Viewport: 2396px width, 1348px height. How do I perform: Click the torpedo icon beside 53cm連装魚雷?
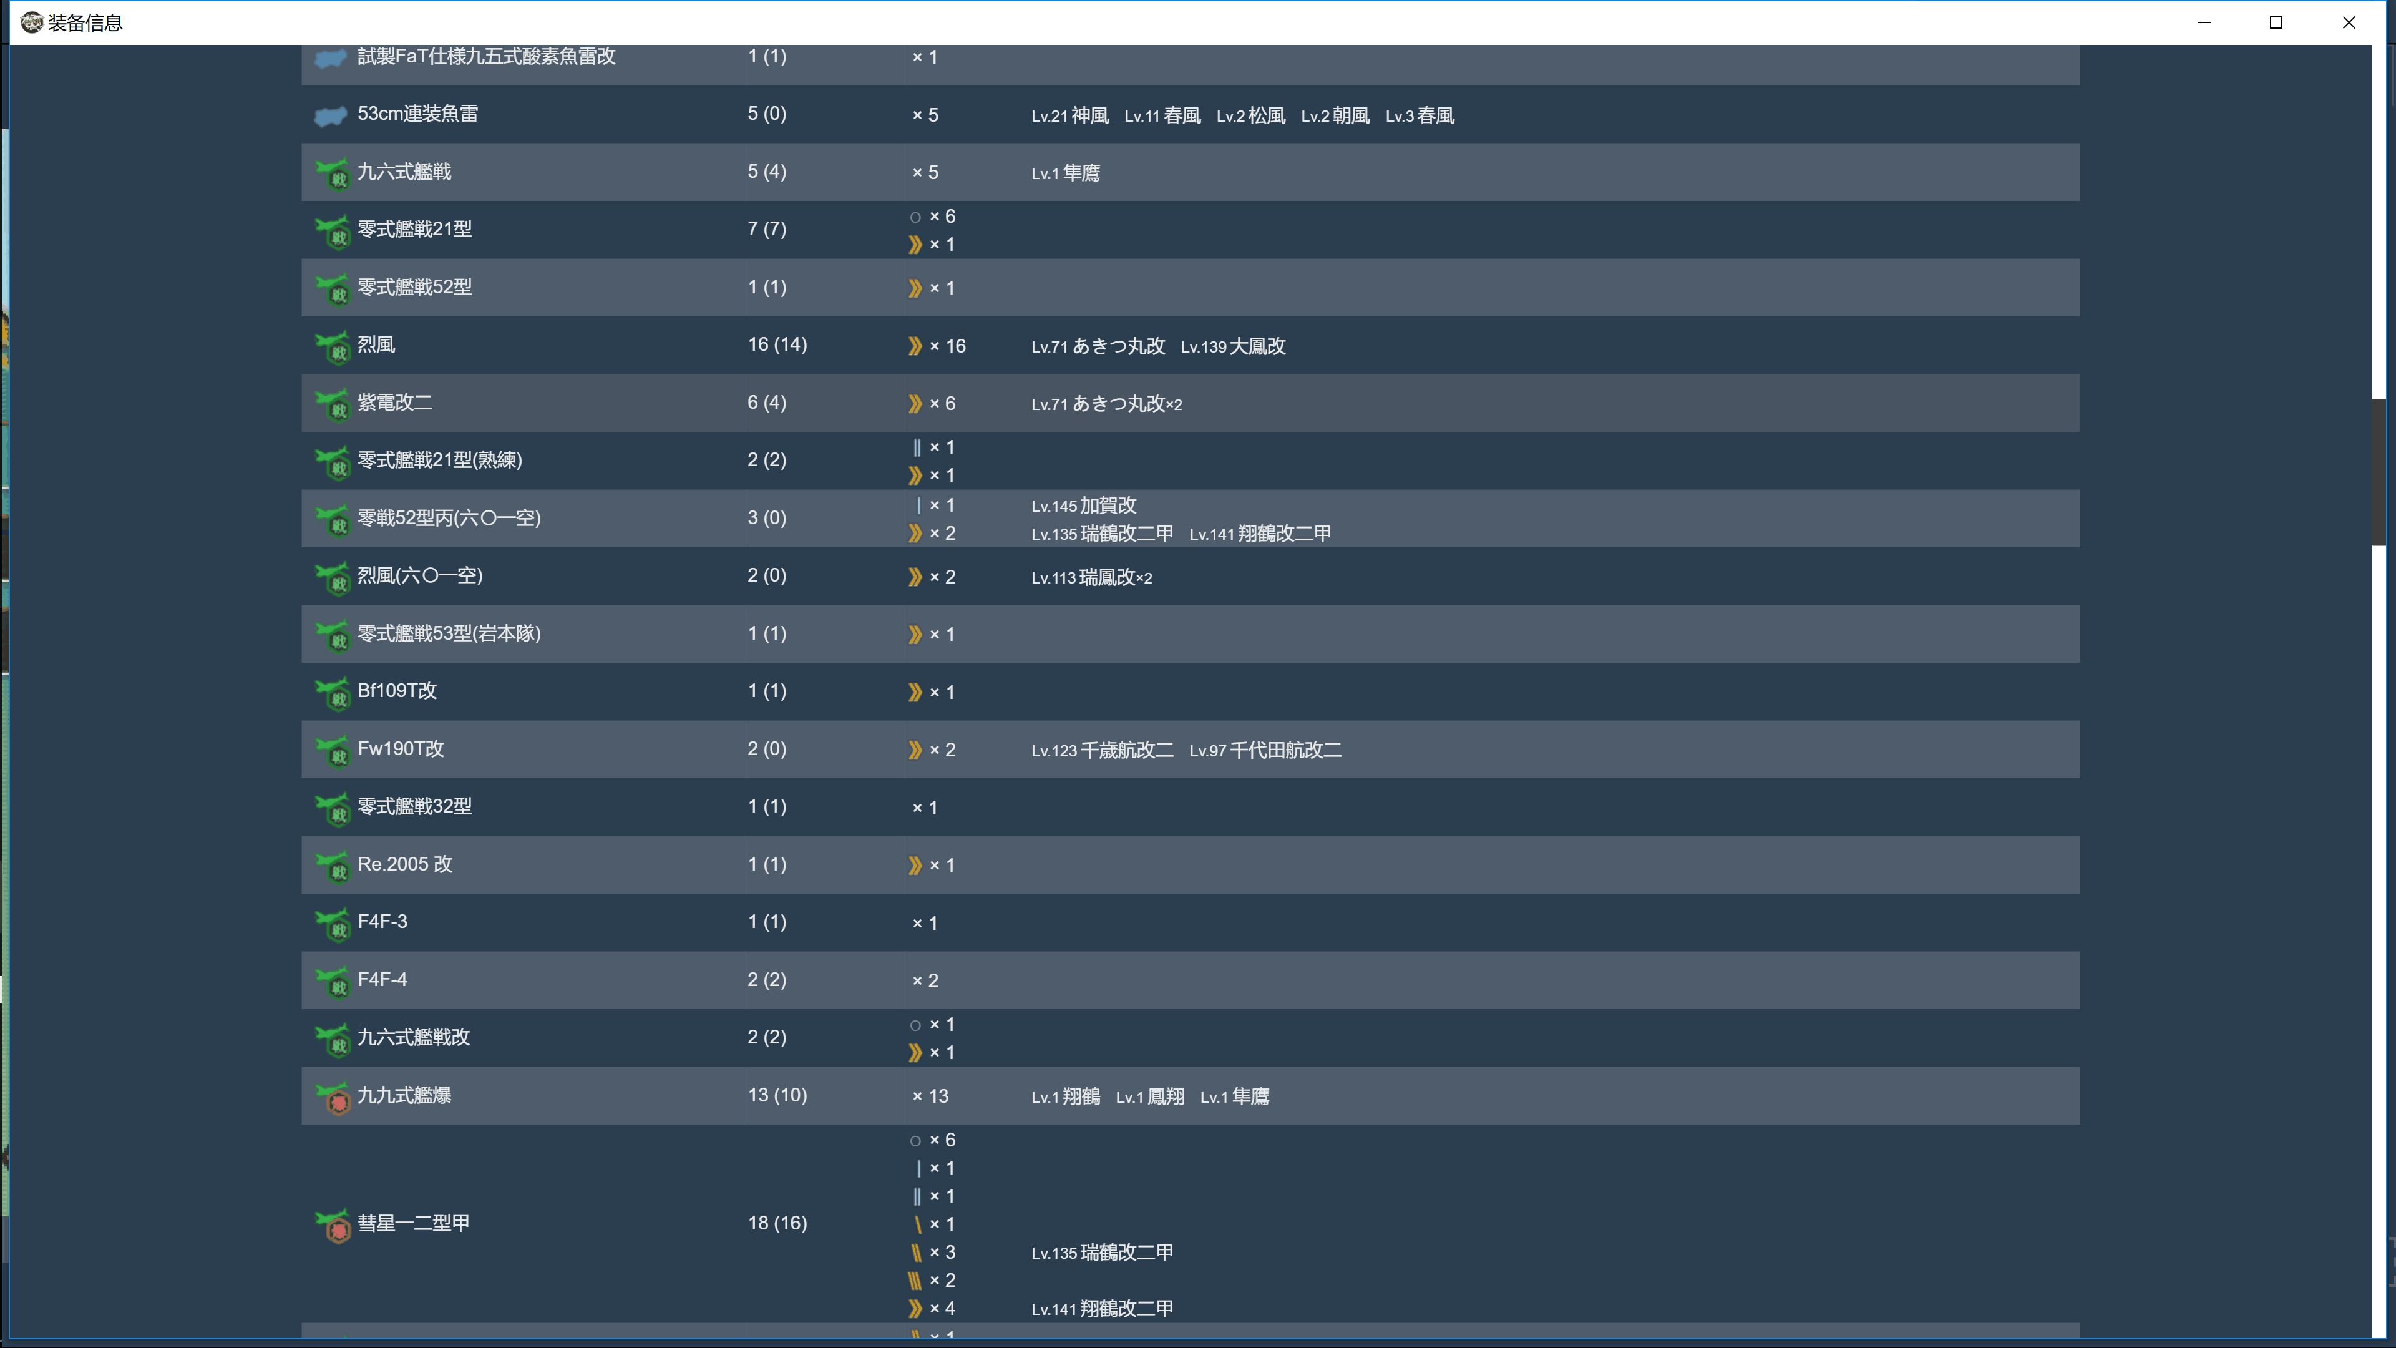[330, 116]
